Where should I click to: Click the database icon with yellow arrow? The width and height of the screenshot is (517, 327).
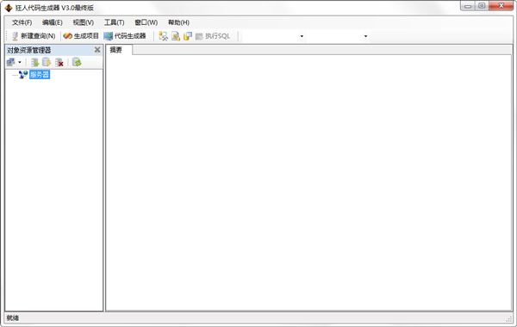pos(47,62)
